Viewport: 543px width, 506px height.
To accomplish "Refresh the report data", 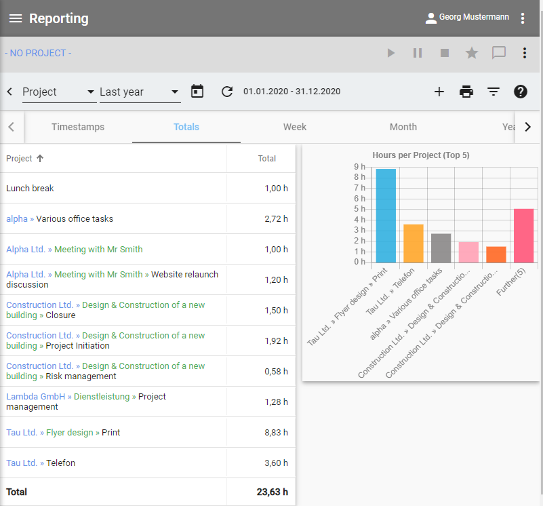I will (227, 92).
